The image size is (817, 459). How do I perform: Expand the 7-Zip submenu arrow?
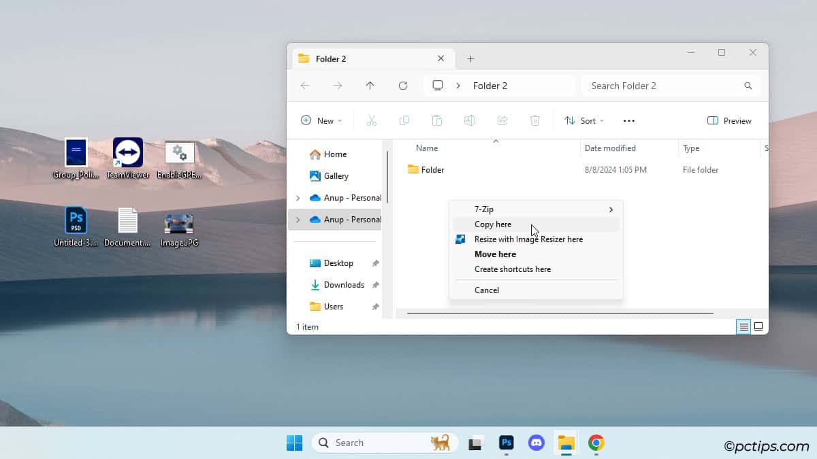[611, 209]
